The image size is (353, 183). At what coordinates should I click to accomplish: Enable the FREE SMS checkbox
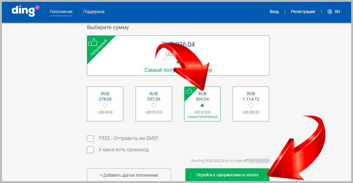click(x=90, y=138)
